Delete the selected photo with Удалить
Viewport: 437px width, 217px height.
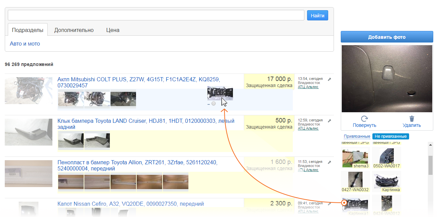click(412, 122)
